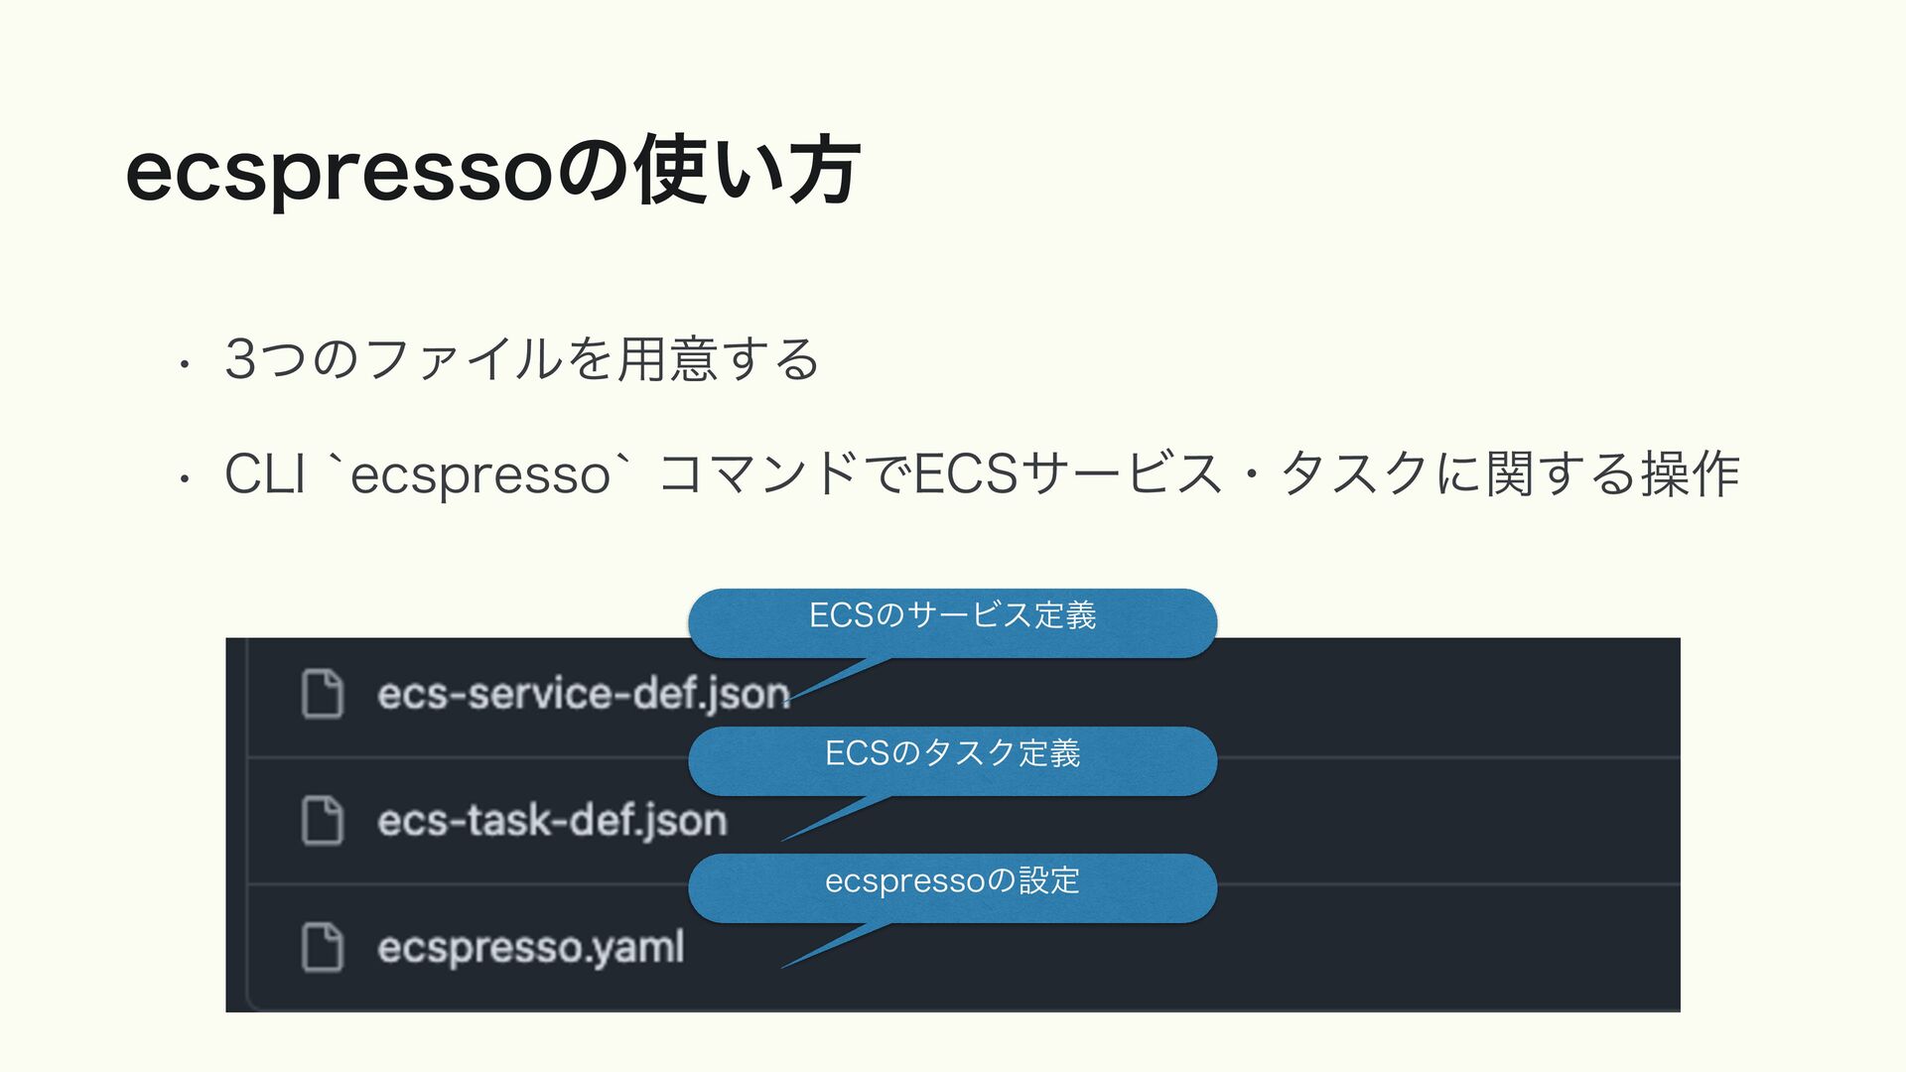Click the slide title ecspressoの使い方
This screenshot has height=1072, width=1906.
tap(492, 173)
